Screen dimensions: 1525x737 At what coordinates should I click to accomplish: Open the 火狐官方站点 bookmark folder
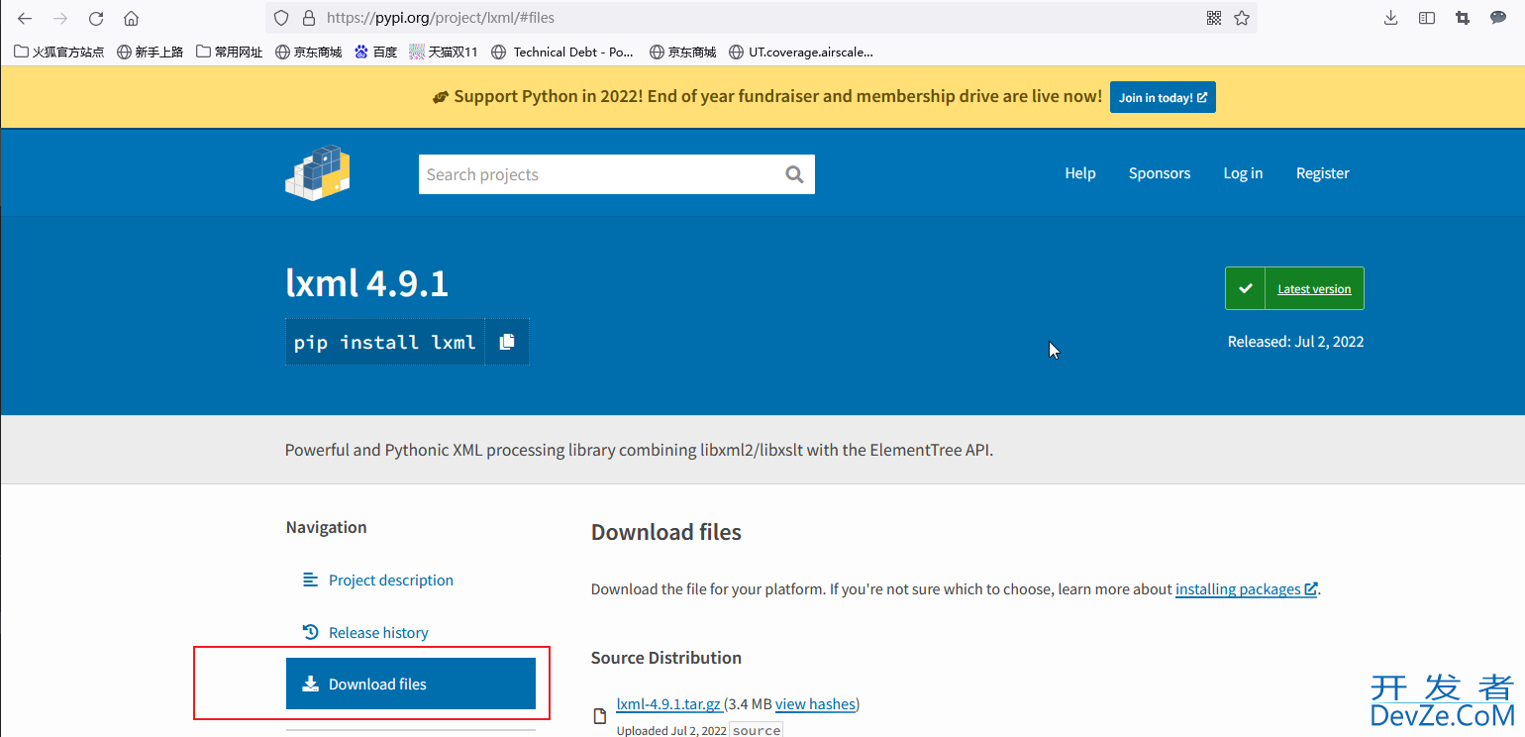[59, 52]
